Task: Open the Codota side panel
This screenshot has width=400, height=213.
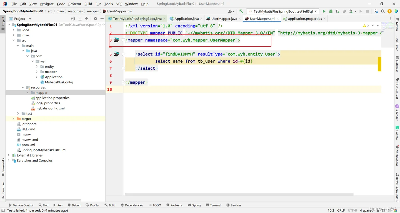Action: [397, 133]
